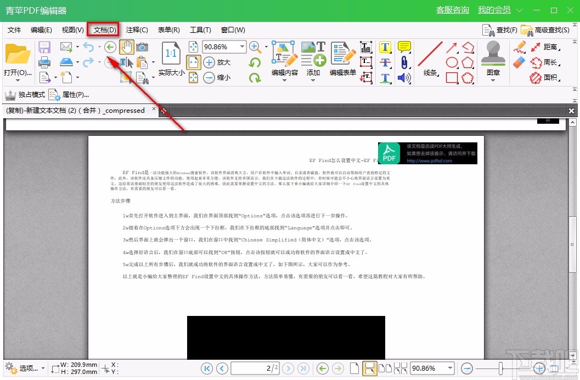Click the 编辑内容 edit content tool
The width and height of the screenshot is (580, 380).
(284, 59)
